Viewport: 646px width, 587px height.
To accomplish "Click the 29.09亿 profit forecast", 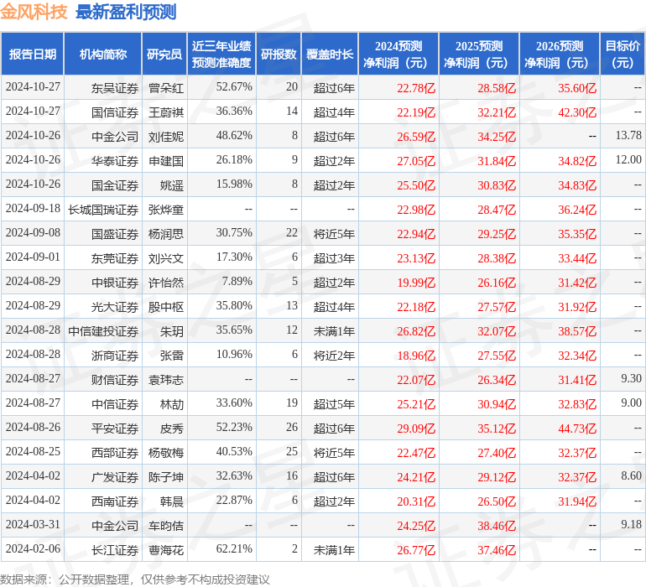I will [x=416, y=429].
